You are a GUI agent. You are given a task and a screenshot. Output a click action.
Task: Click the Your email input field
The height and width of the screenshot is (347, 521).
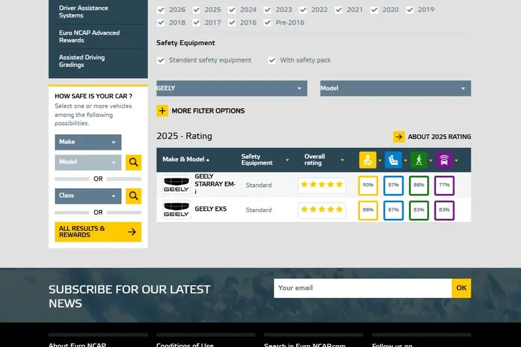pos(363,288)
